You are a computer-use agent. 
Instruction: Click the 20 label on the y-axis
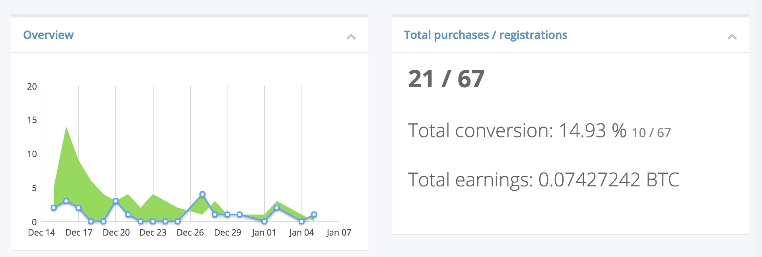[32, 86]
